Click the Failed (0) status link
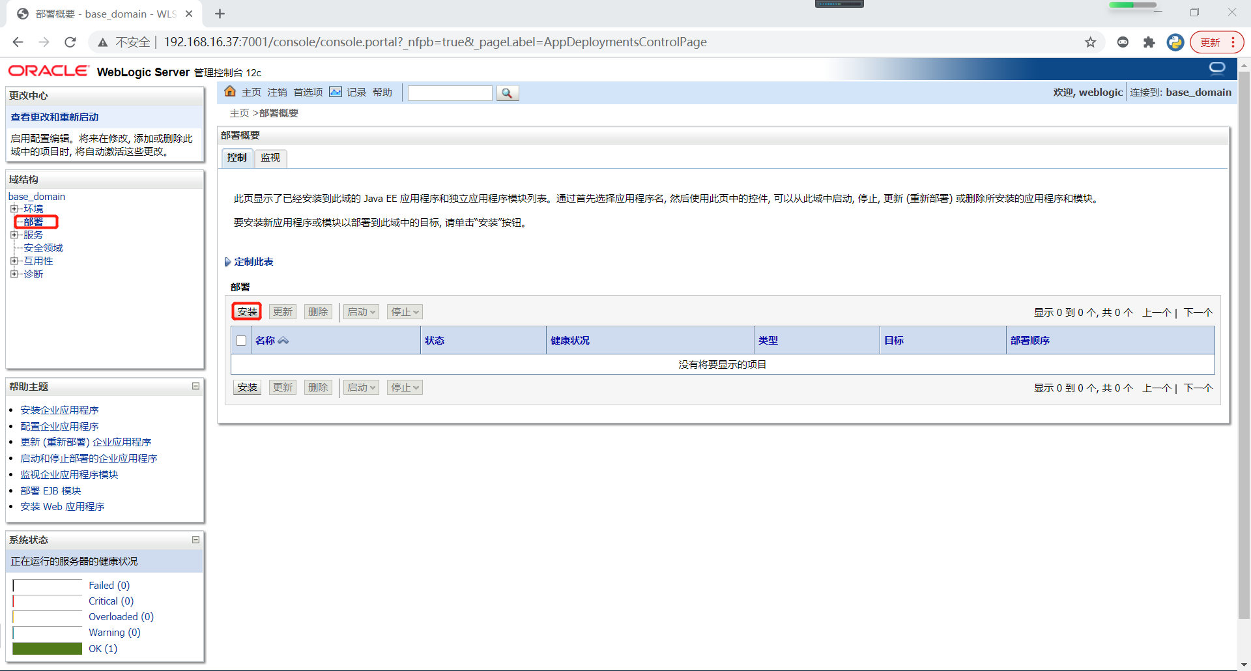The image size is (1251, 671). (109, 586)
